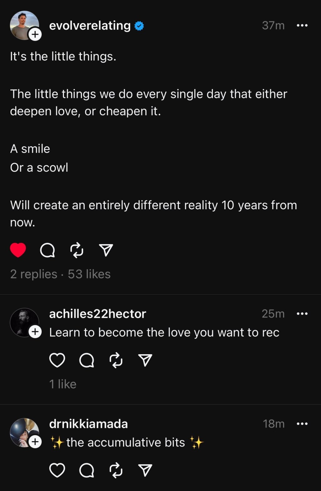Open more options menu on achilles22hector's reply
The width and height of the screenshot is (321, 491).
pos(302,313)
